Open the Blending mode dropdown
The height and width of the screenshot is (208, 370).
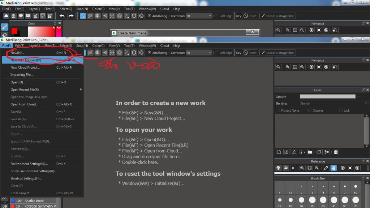(x=334, y=104)
